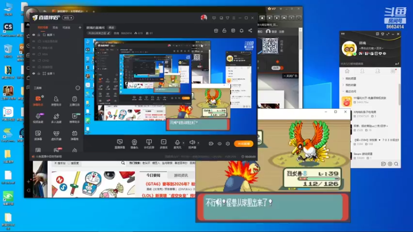The image size is (413, 232).
Task: Open the mode dropdown pill beside app logo
Action: [x=68, y=18]
